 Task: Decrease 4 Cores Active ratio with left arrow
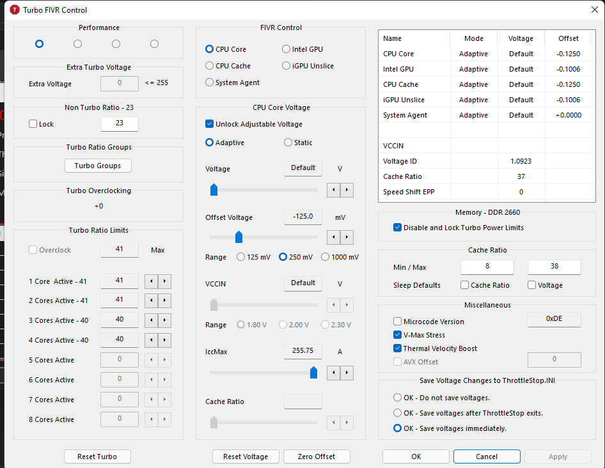click(151, 340)
